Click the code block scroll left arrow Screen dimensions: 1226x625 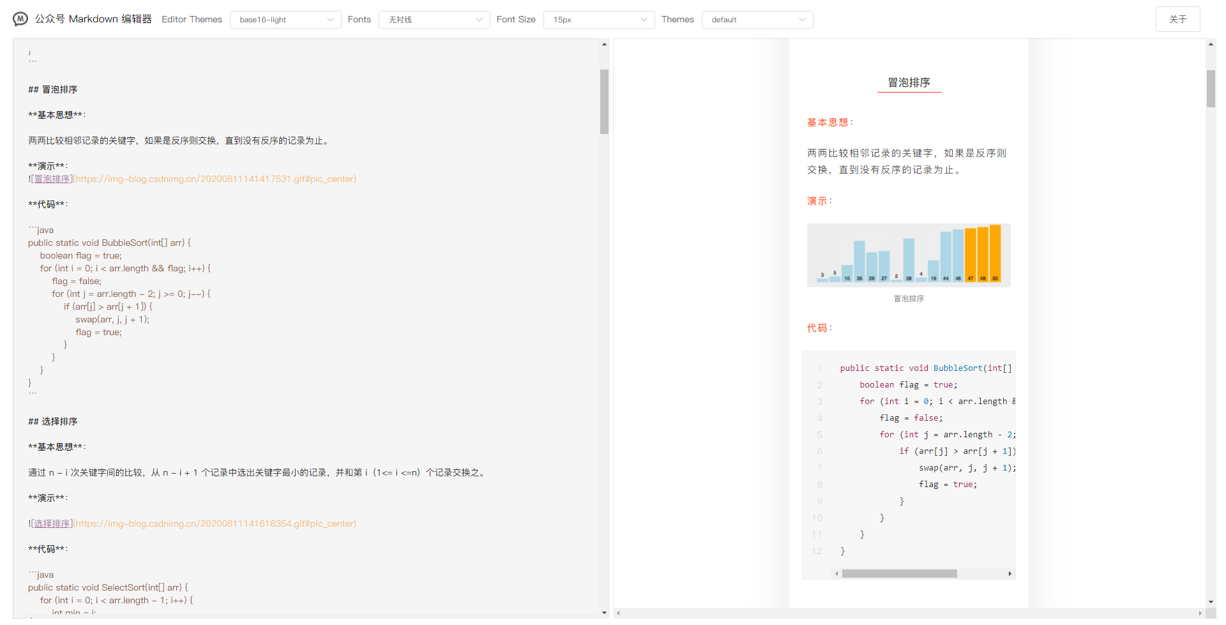click(x=836, y=573)
